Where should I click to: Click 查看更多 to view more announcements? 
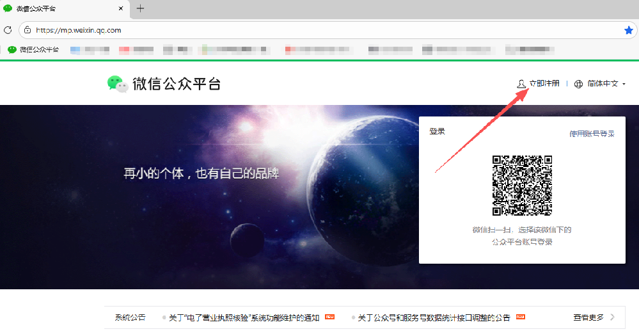(588, 317)
